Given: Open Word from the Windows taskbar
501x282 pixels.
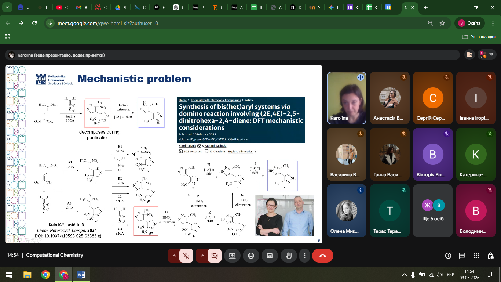Looking at the screenshot, I should point(81,274).
